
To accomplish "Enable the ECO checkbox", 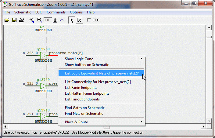I will pyautogui.click(x=89, y=20).
